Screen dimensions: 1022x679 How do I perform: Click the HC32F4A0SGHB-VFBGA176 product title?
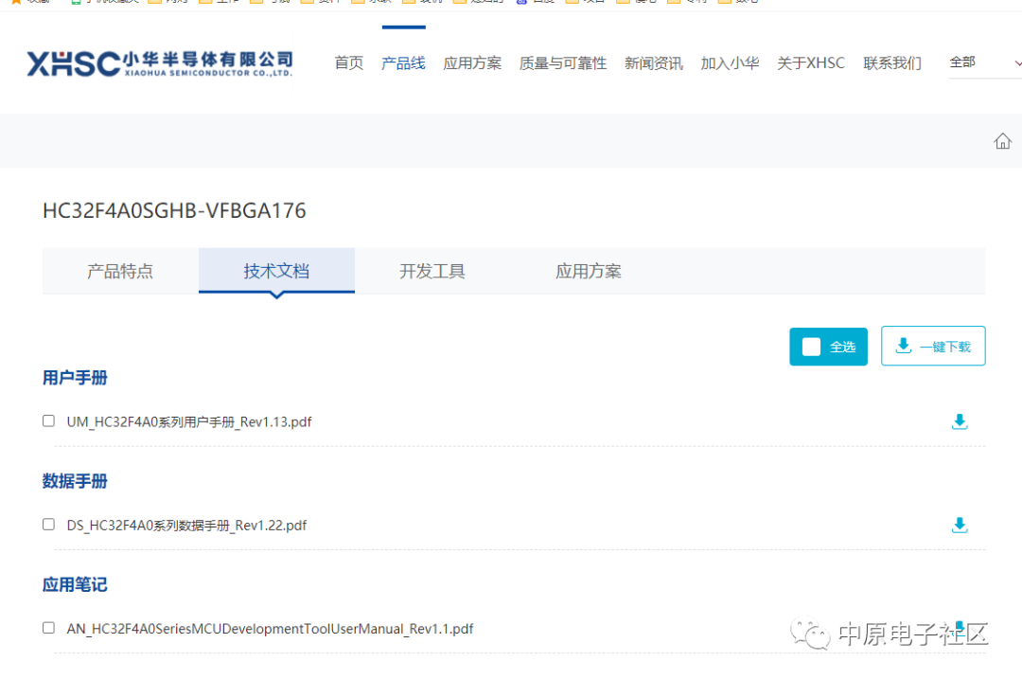(x=174, y=210)
